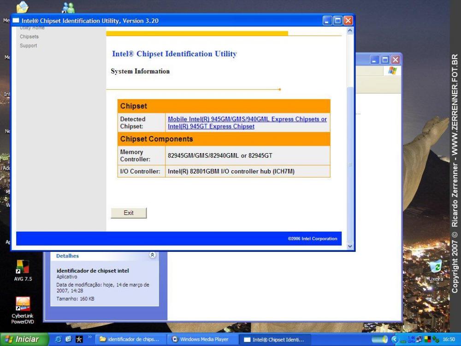The height and width of the screenshot is (346, 461).
Task: Go to Support in the sidebar
Action: click(x=28, y=46)
